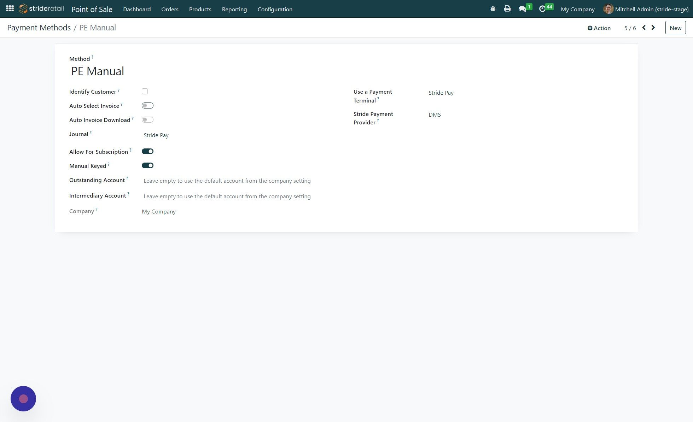Toggle Auto Select Invoice on
The width and height of the screenshot is (693, 422).
pos(147,105)
